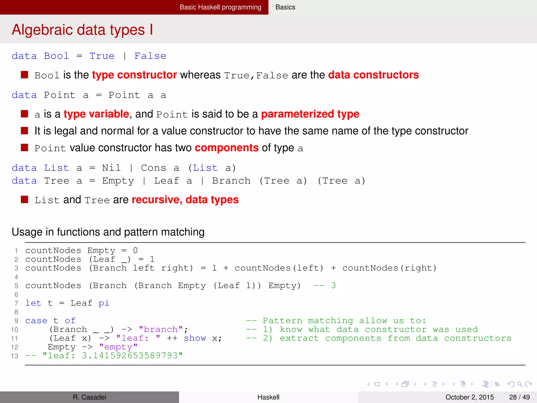Go to next subsection arrow

[444, 384]
